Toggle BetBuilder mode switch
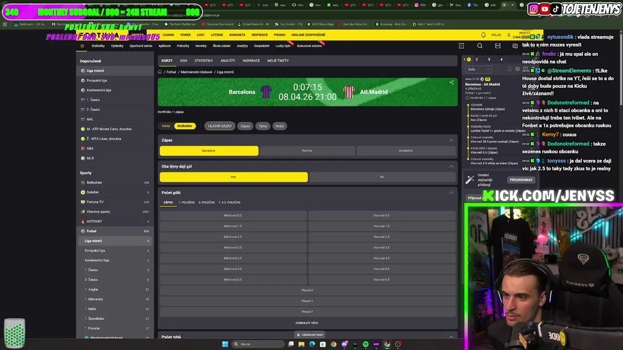The height and width of the screenshot is (350, 623). [x=185, y=126]
